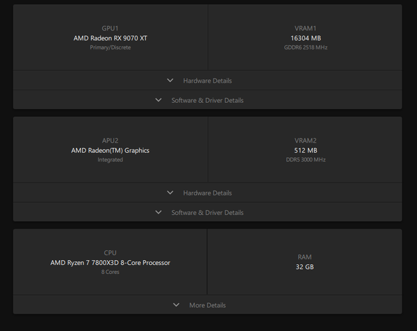
Task: Expand Hardware Details under APU2
Action: (x=207, y=193)
